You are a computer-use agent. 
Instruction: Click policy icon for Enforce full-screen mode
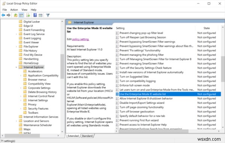tap(117, 85)
